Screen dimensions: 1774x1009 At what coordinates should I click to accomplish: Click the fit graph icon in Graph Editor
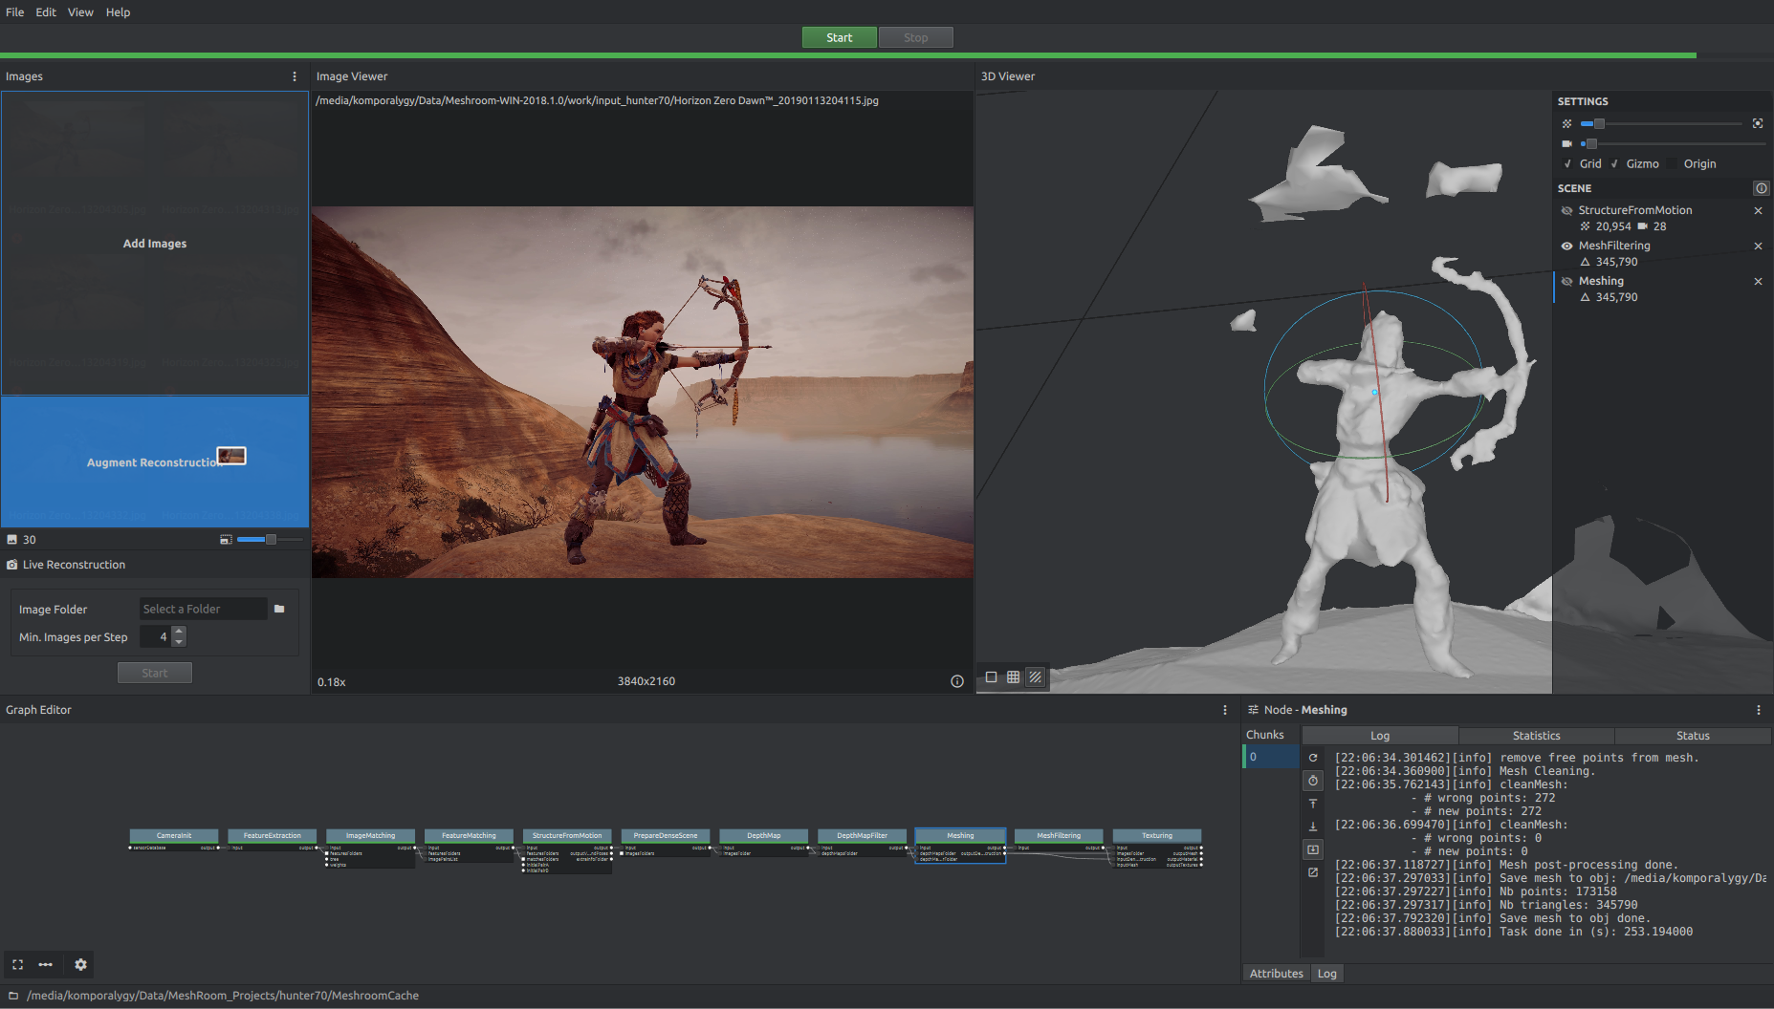tap(17, 965)
